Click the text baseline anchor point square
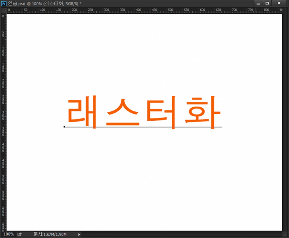This screenshot has width=289, height=238. pyautogui.click(x=64, y=127)
